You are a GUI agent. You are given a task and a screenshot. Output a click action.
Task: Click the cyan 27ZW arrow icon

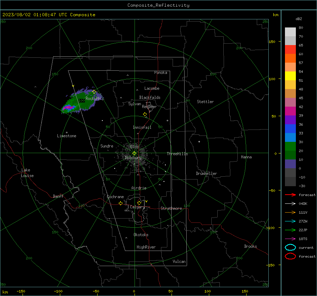[x=290, y=221]
